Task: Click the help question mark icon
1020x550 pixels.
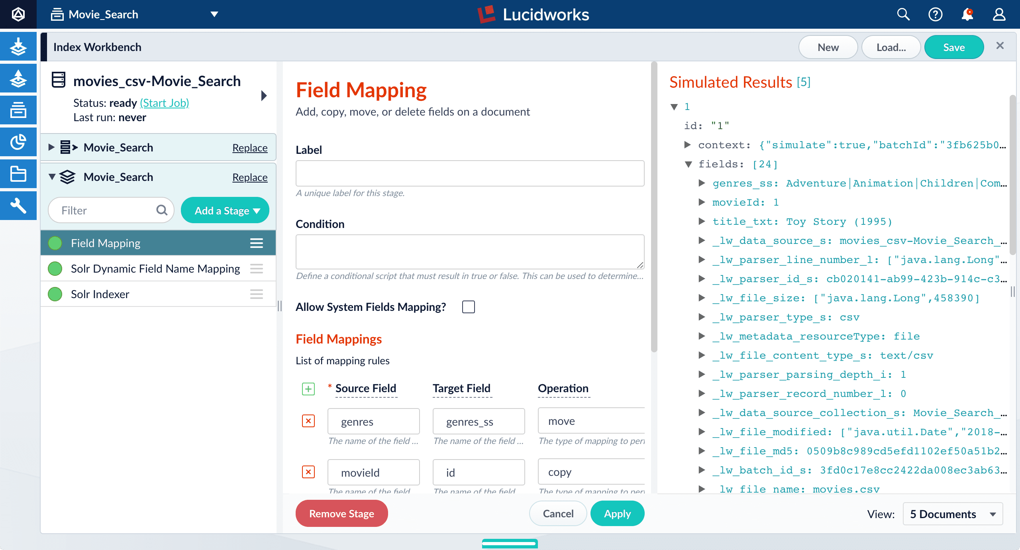Action: pos(935,15)
